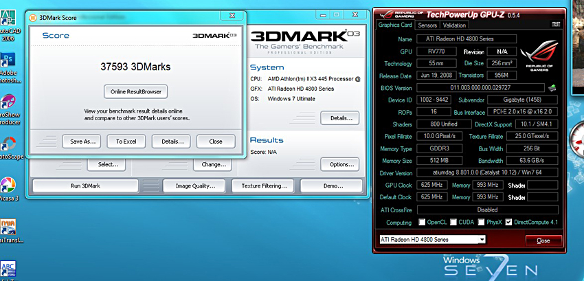Toggle the PhysX checkbox in GPU-Z
The width and height of the screenshot is (584, 281).
(x=481, y=222)
